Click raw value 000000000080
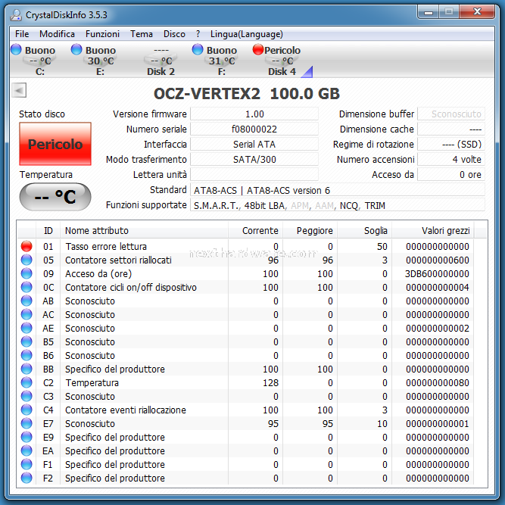Image resolution: width=505 pixels, height=505 pixels. tap(438, 383)
